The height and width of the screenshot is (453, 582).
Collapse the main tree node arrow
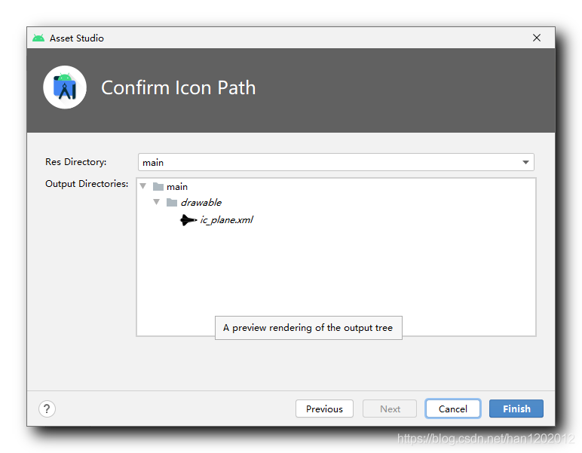(142, 186)
